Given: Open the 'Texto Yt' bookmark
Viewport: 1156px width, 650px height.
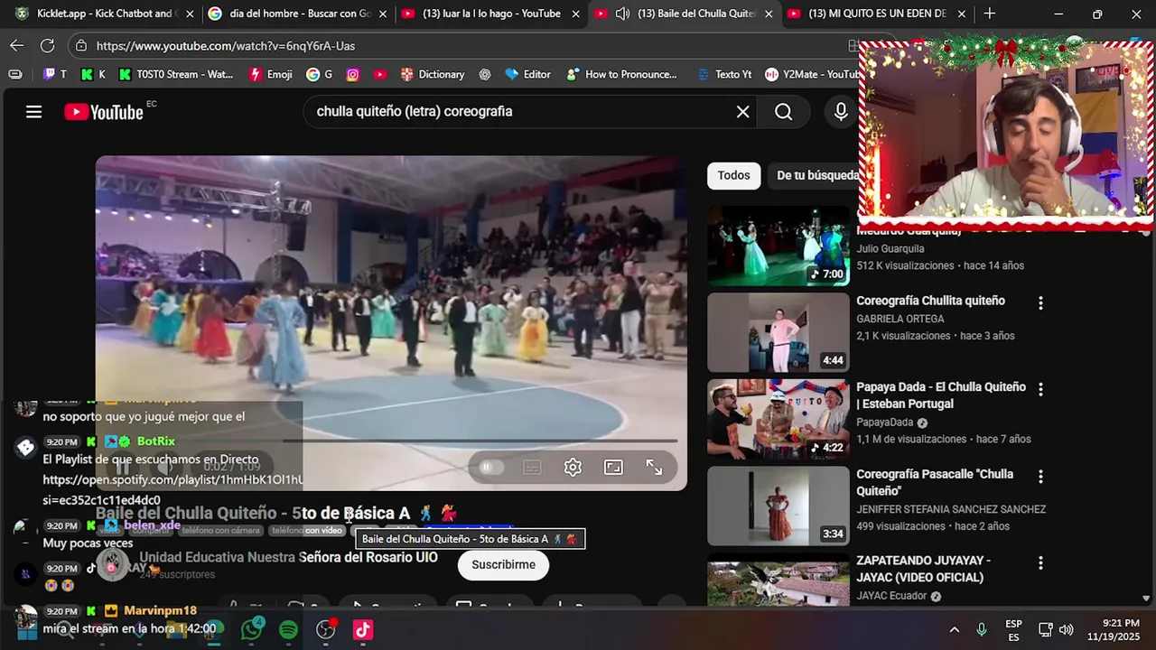Looking at the screenshot, I should tap(724, 74).
